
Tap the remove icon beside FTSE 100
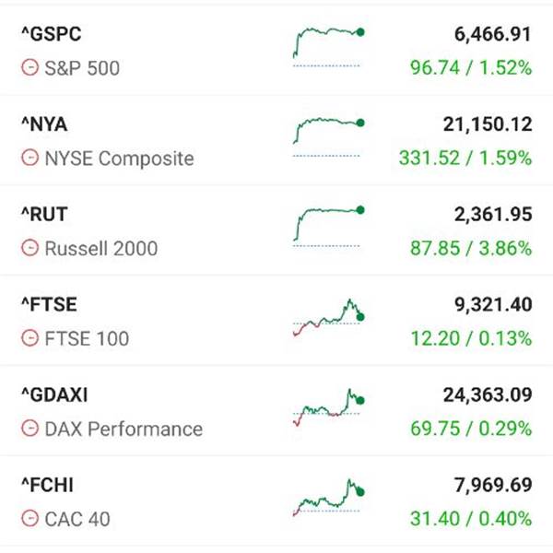coord(30,338)
